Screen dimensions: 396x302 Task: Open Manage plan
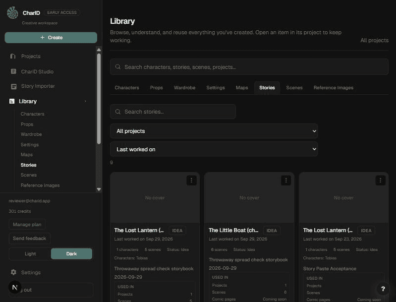coord(27,225)
